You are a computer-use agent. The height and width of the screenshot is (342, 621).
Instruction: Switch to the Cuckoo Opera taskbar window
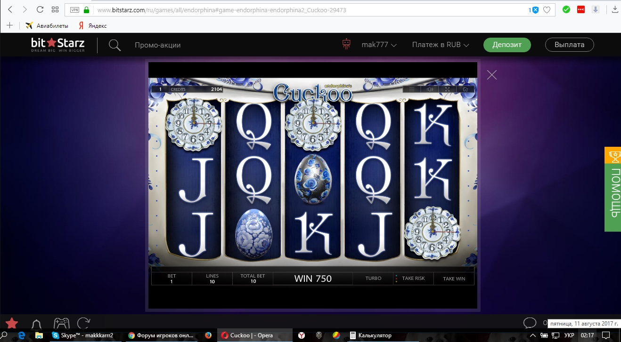(255, 335)
